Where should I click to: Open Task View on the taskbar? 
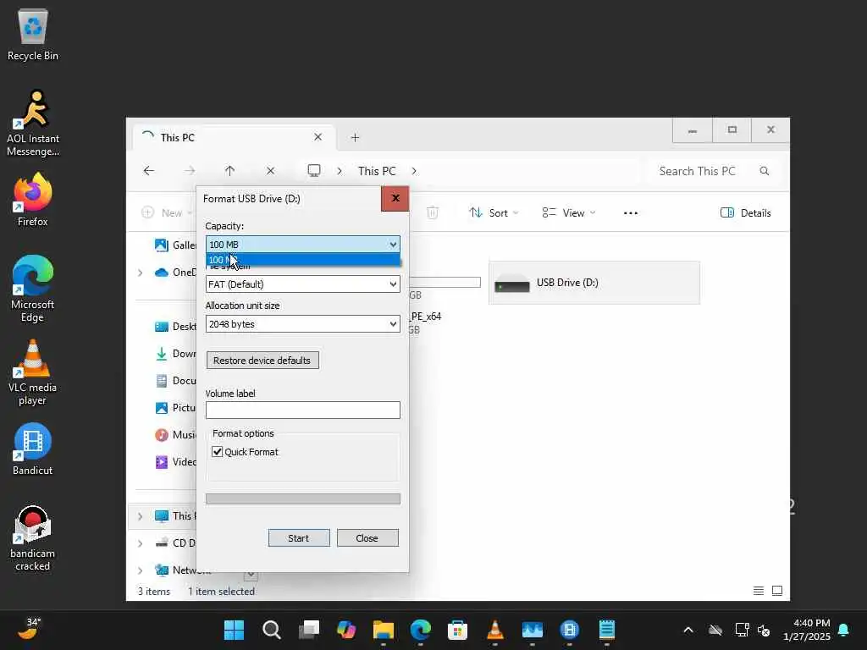[x=309, y=630]
